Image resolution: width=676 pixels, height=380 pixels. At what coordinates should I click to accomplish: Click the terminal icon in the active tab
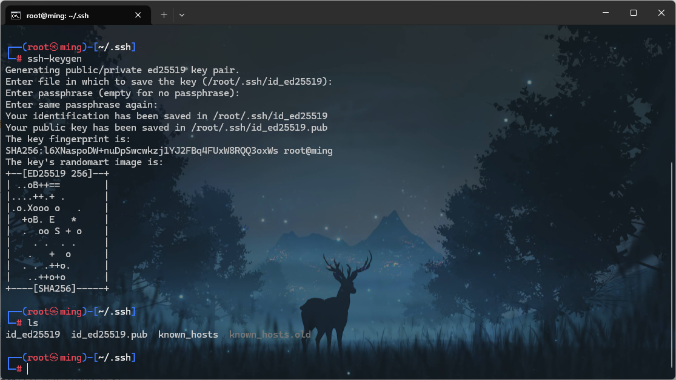(16, 15)
